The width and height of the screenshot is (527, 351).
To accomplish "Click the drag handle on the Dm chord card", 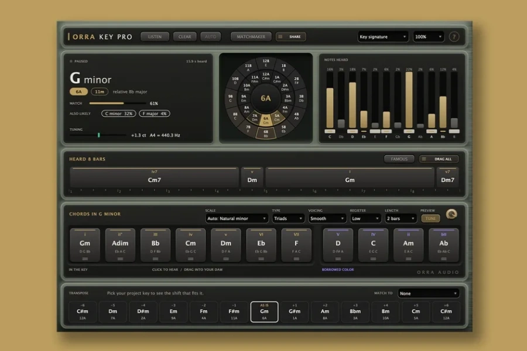I will (226, 259).
